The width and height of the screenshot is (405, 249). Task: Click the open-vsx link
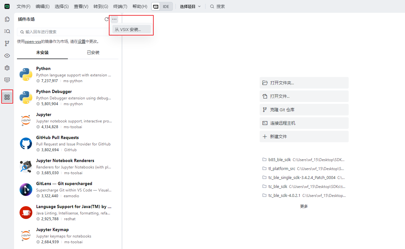click(x=33, y=42)
